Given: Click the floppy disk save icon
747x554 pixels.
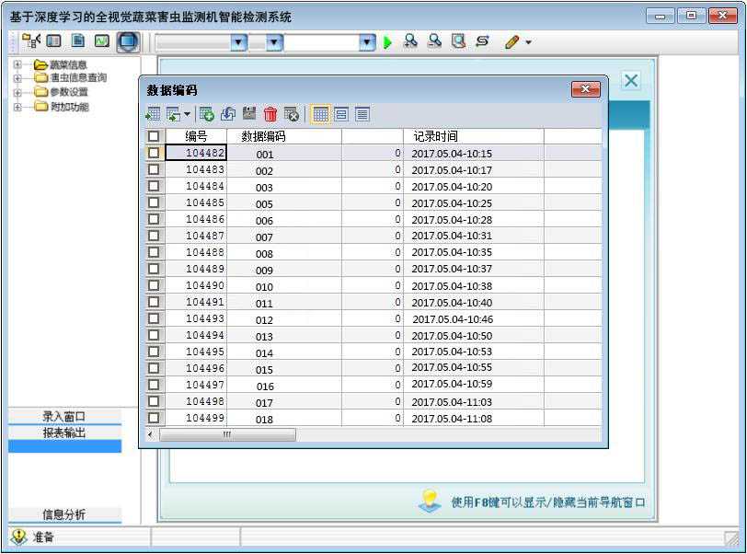Looking at the screenshot, I should (249, 114).
